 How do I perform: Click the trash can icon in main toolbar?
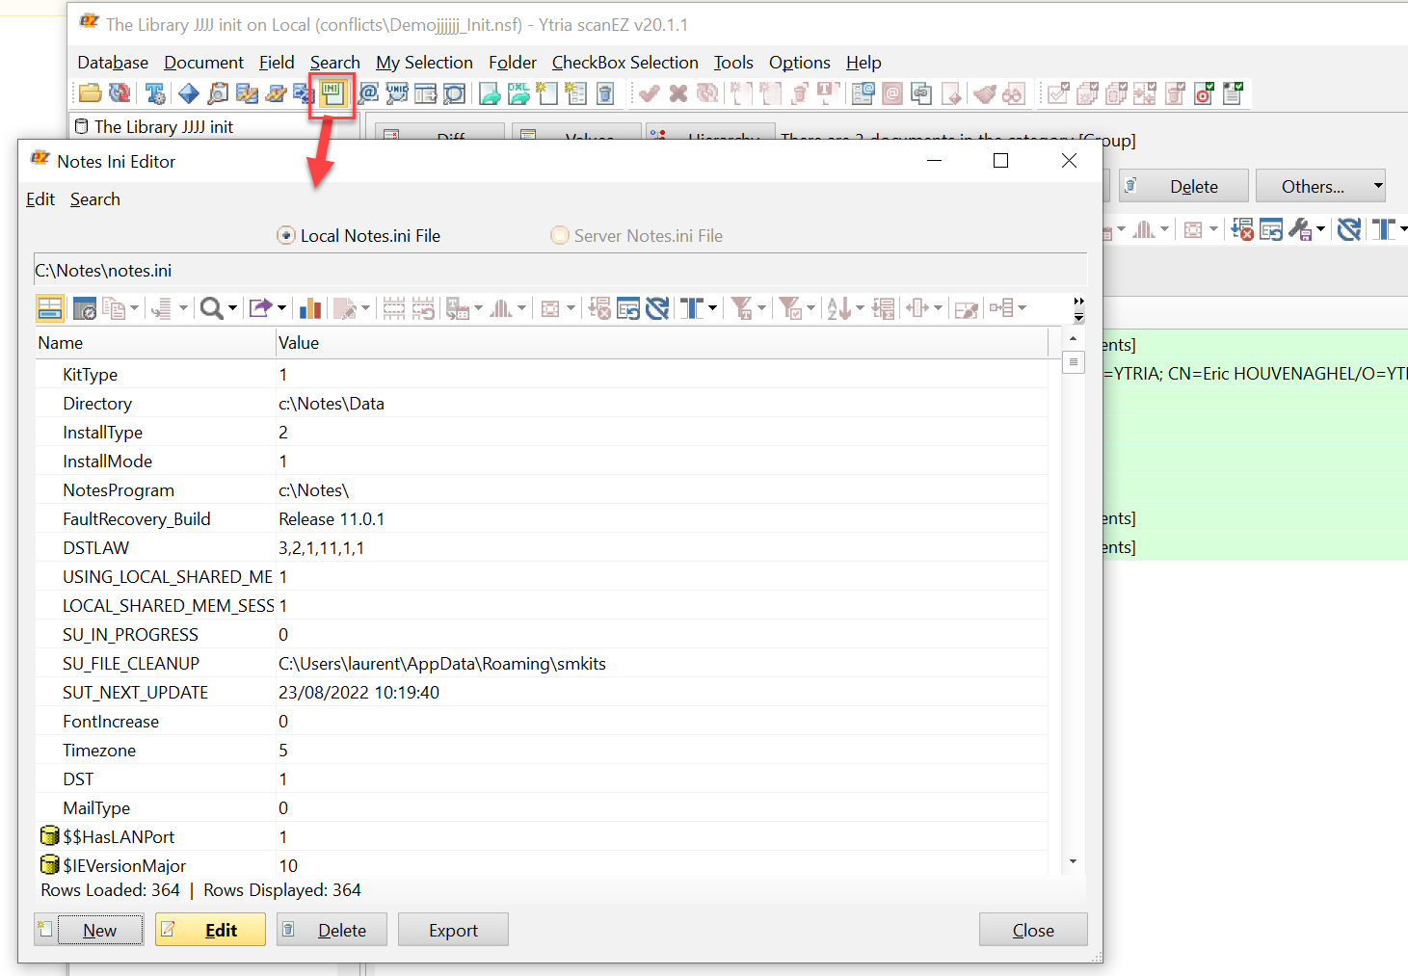605,93
